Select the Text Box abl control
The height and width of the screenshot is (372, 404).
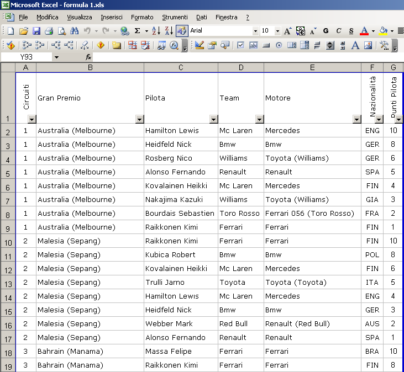253,46
